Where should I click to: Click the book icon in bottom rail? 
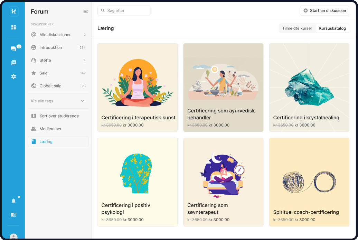coord(13,215)
